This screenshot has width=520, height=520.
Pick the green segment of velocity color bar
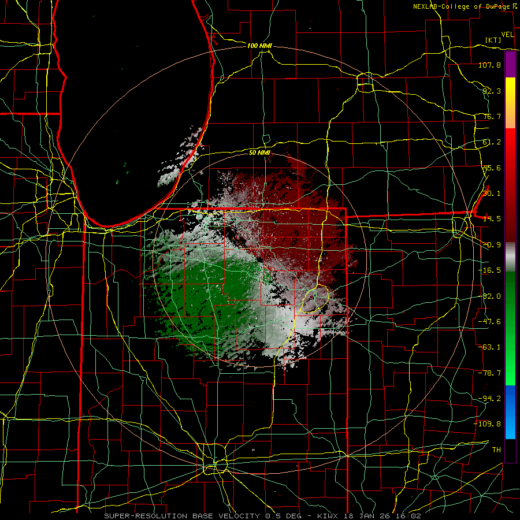click(510, 328)
